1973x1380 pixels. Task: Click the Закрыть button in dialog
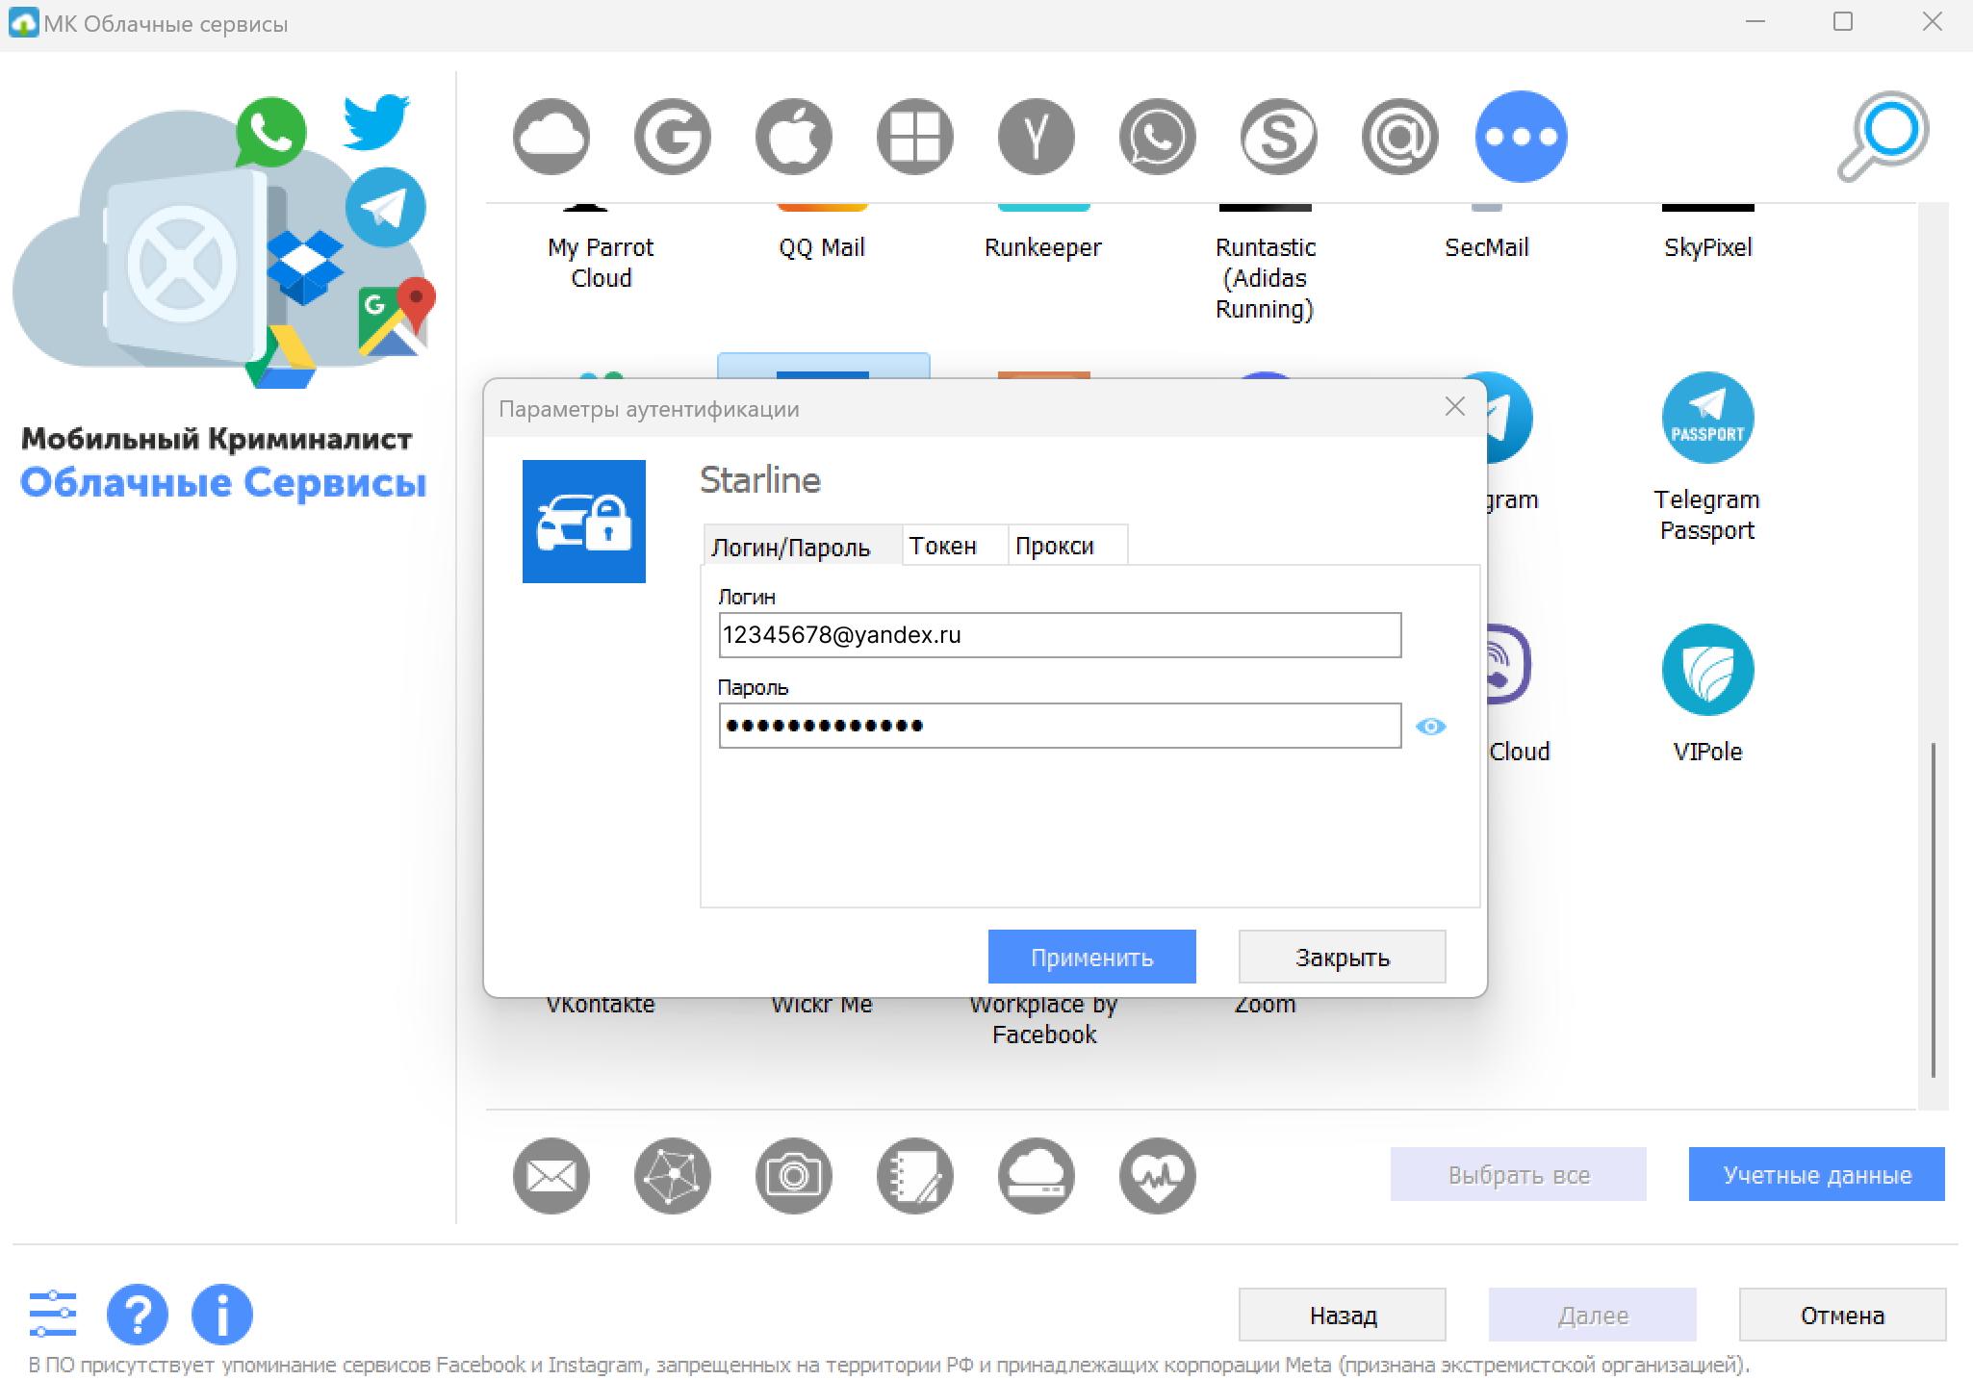(1343, 957)
